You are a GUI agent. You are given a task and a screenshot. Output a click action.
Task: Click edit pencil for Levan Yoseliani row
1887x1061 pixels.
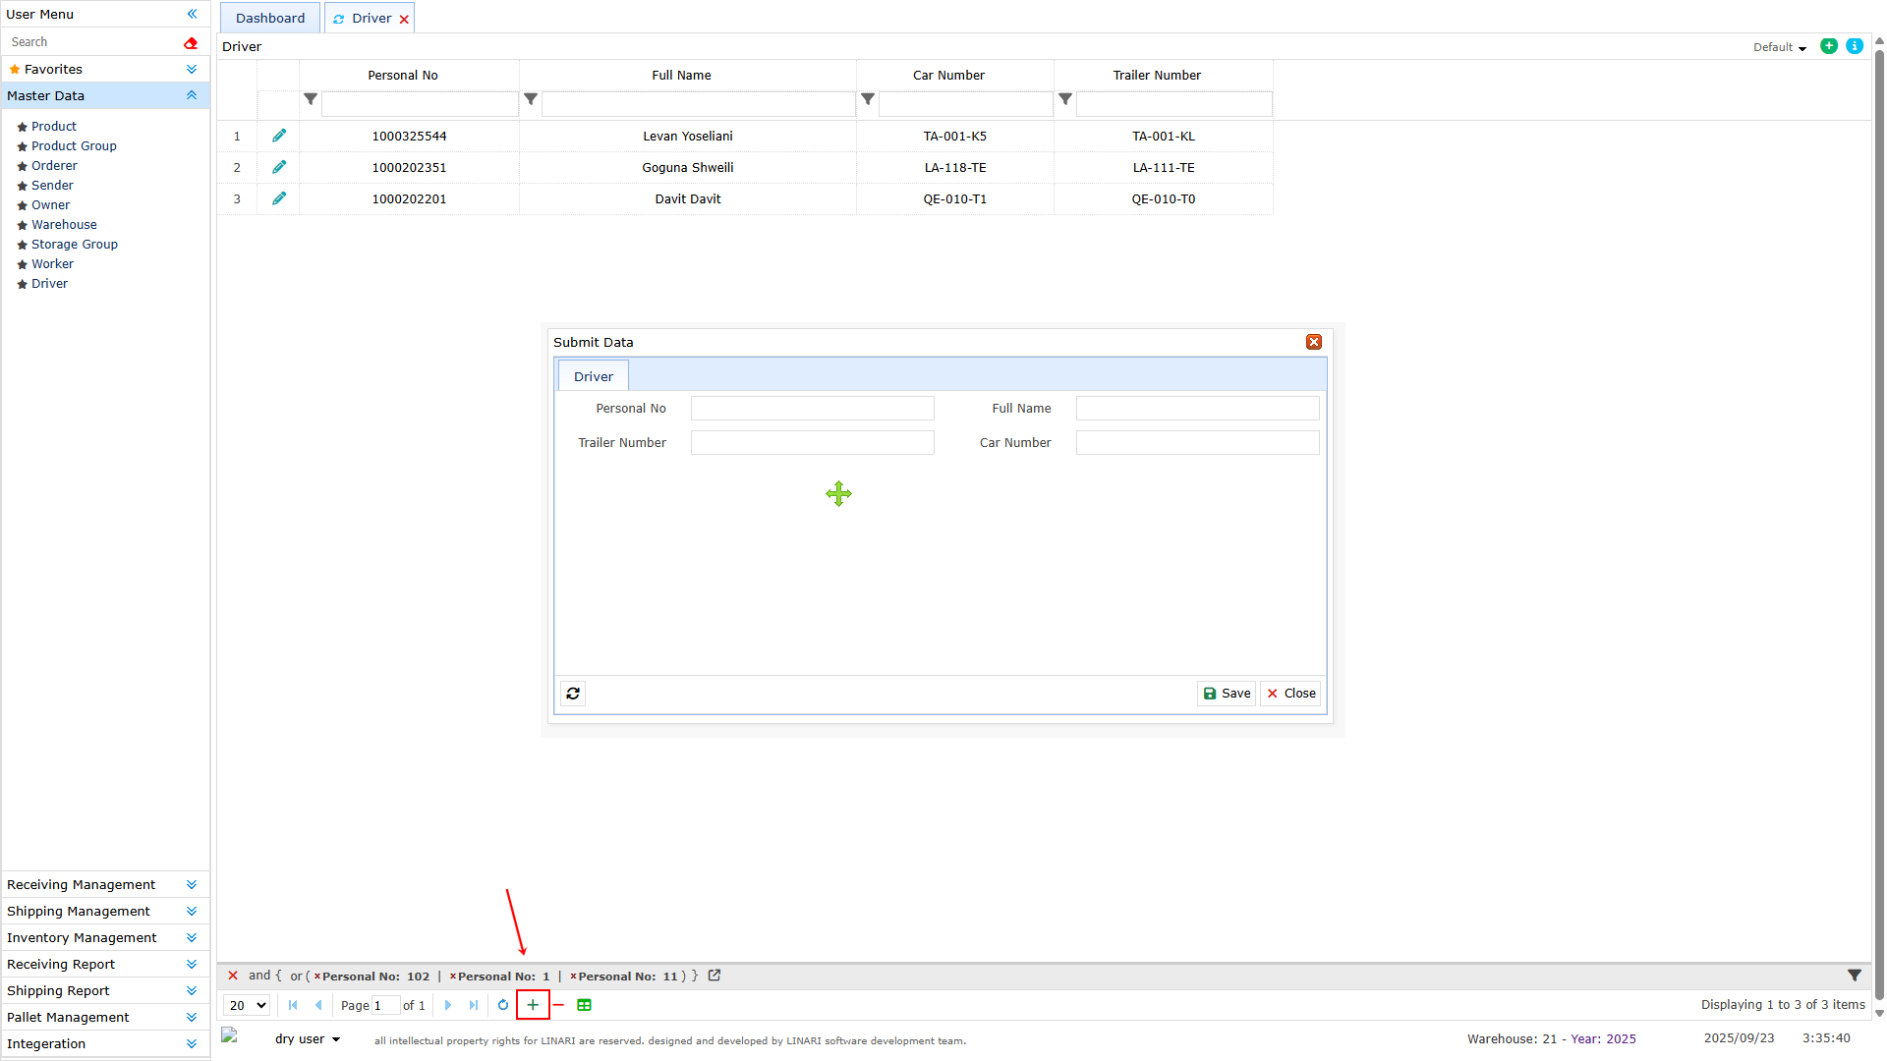279,136
